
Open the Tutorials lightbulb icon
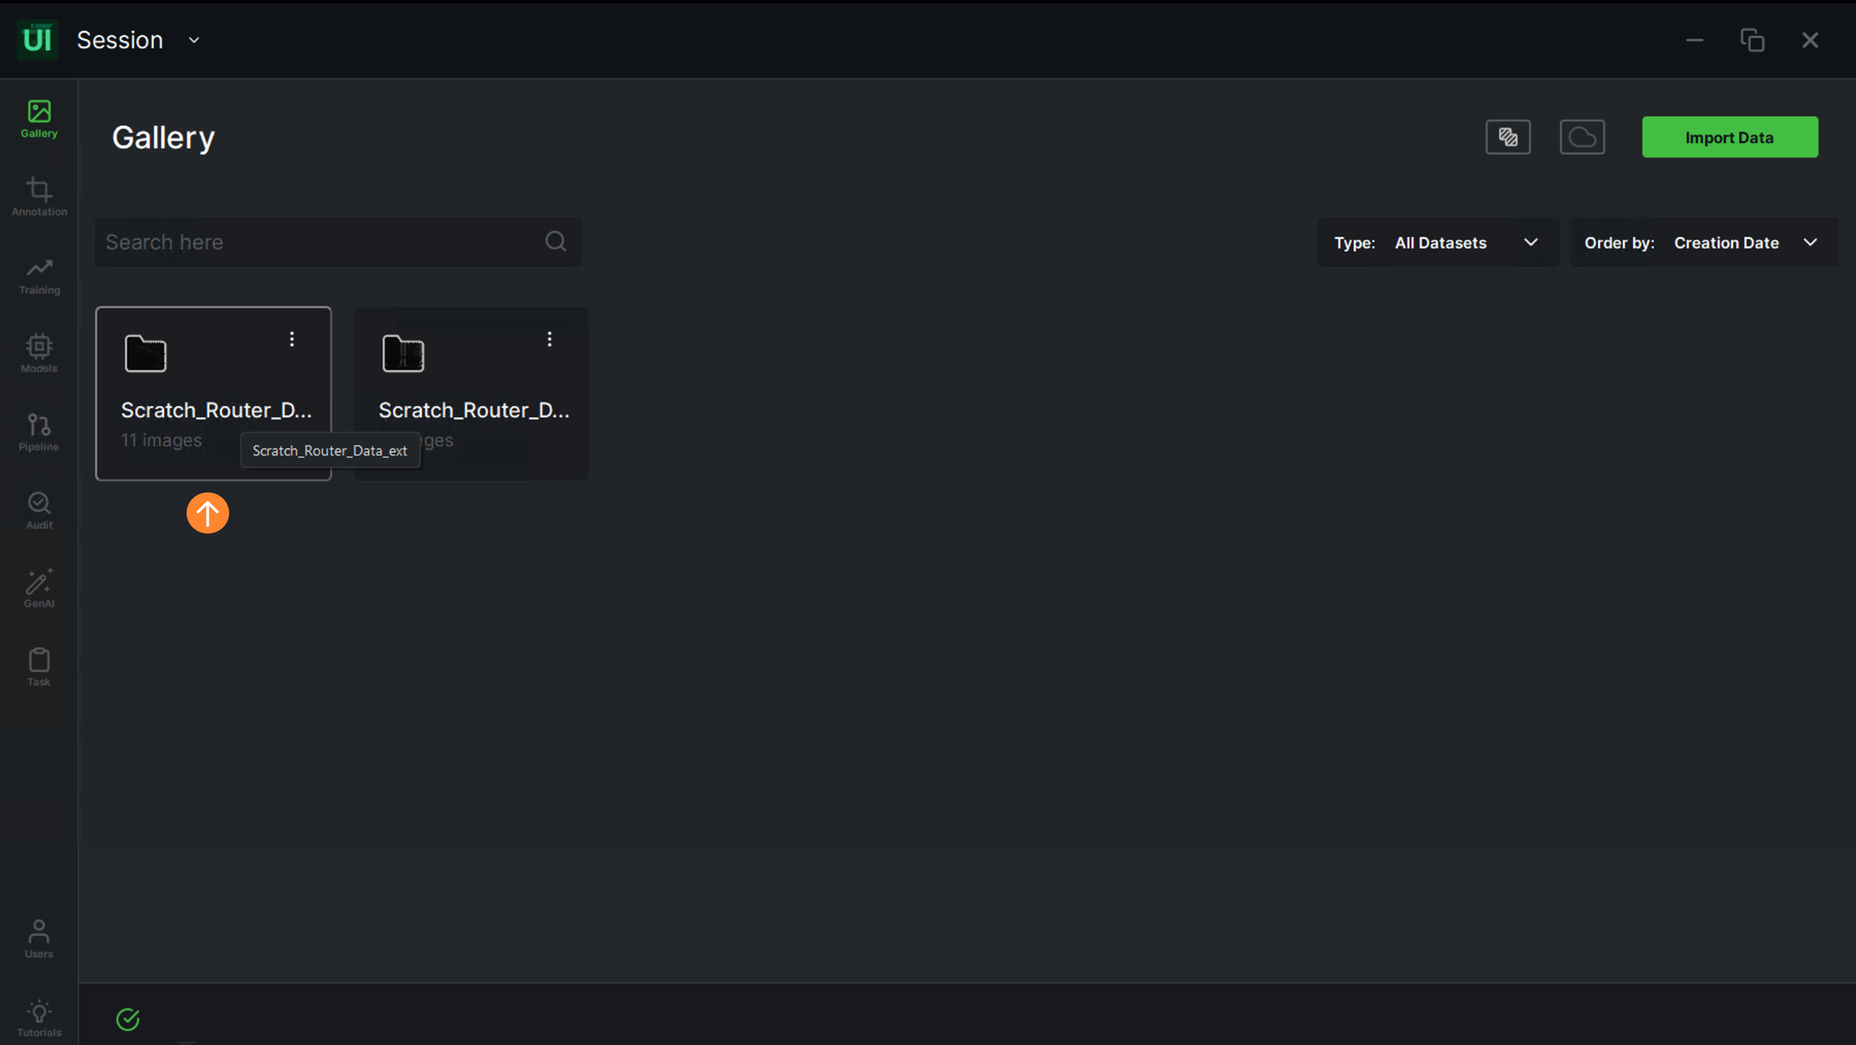(39, 1017)
